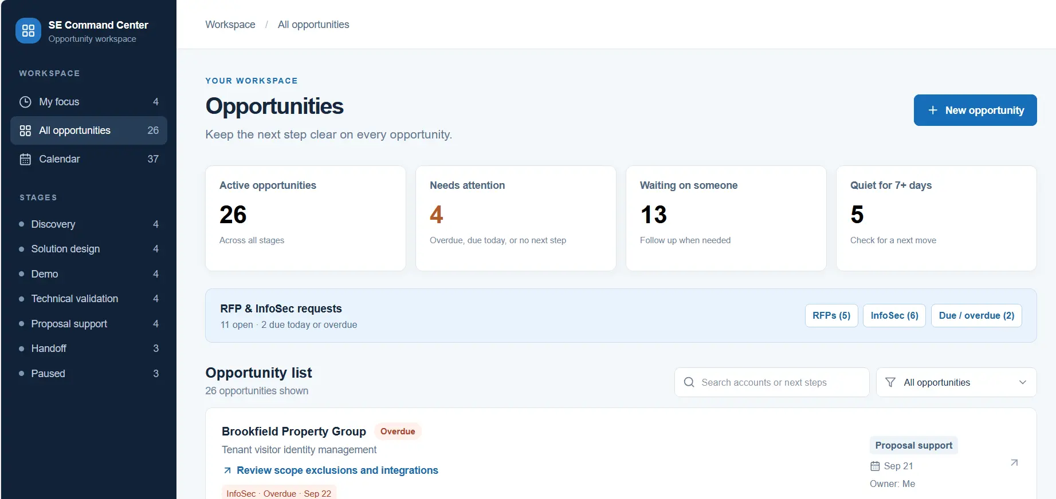Click the New opportunity button

tap(975, 110)
